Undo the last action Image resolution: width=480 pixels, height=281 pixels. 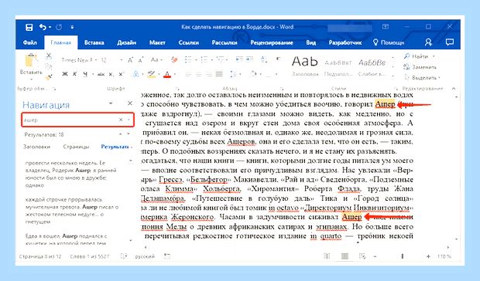pyautogui.click(x=43, y=27)
